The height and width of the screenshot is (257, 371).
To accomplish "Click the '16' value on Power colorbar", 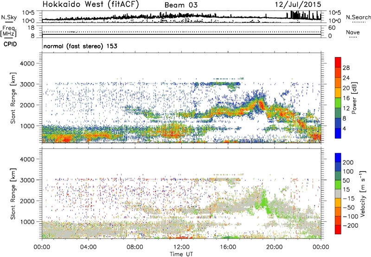I will [x=346, y=98].
